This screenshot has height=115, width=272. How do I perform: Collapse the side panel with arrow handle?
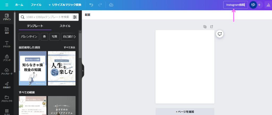[83, 71]
